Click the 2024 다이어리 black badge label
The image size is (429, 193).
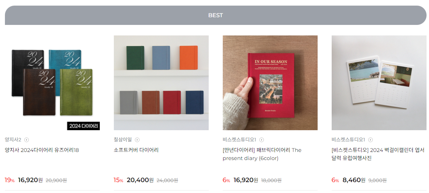coord(84,126)
